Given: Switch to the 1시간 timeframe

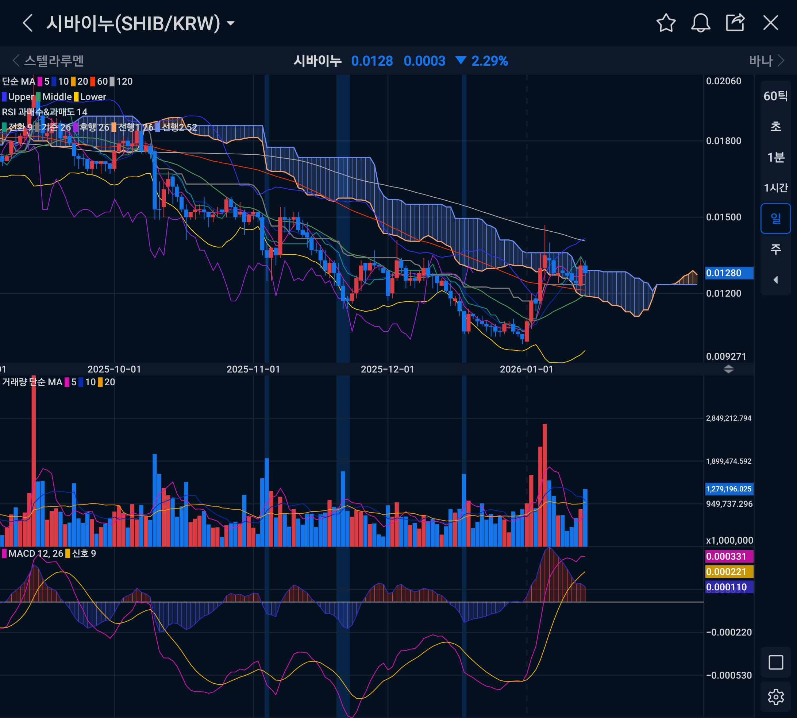Looking at the screenshot, I should point(775,188).
